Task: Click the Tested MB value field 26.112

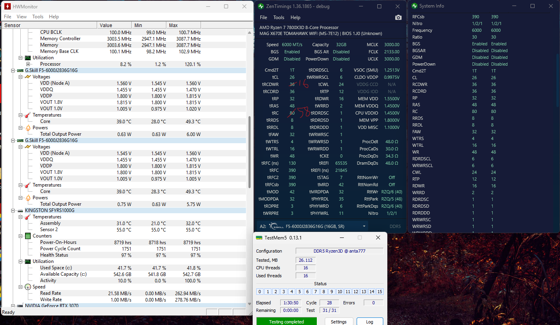Action: tap(306, 260)
